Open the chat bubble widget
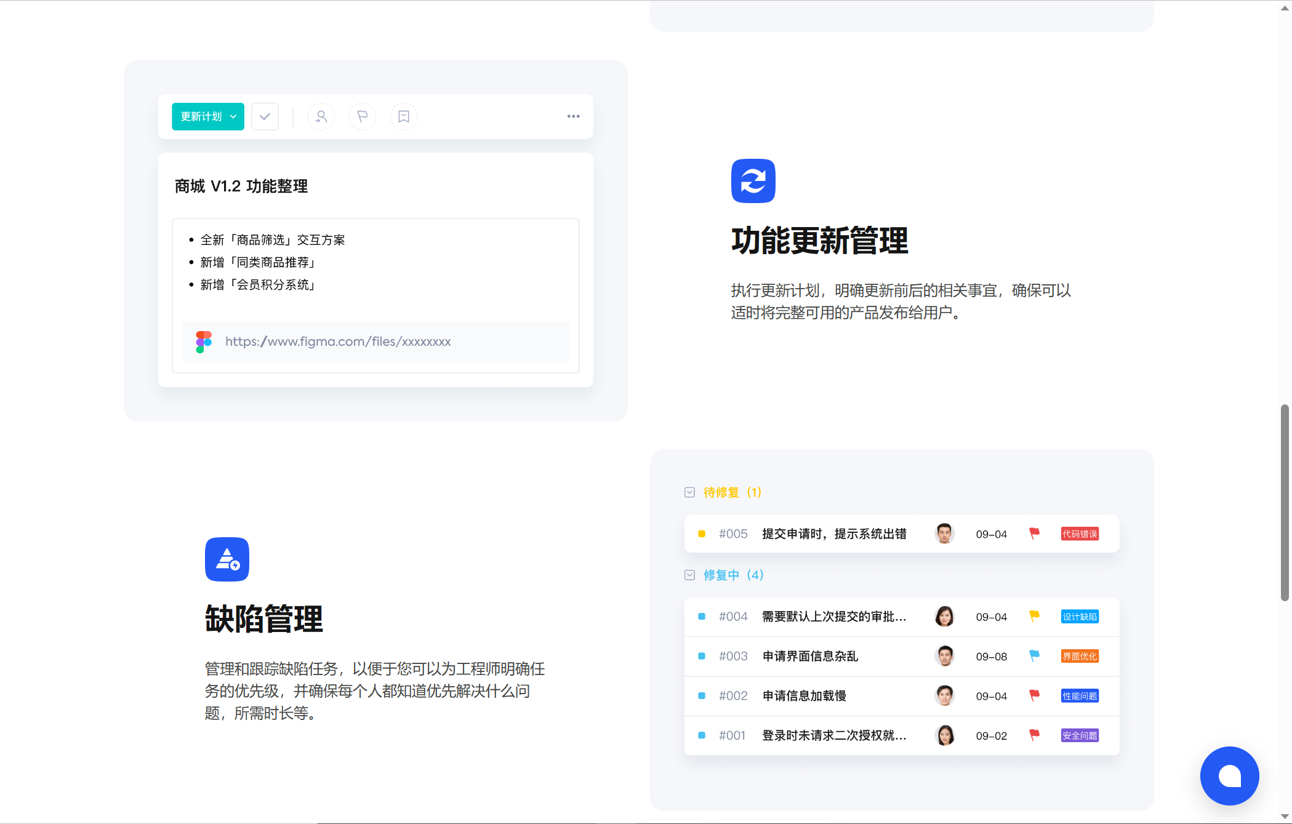 1229,775
